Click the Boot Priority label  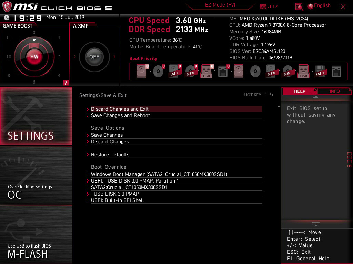click(x=143, y=58)
